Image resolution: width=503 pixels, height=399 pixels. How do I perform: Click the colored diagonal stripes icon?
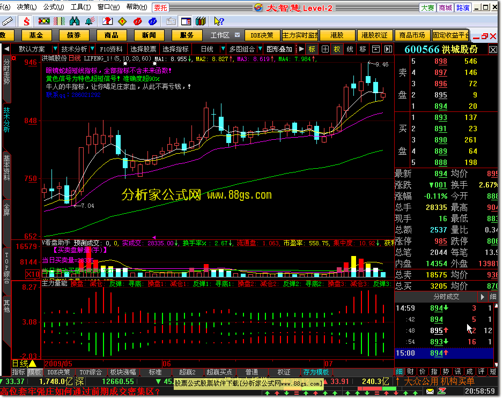pyautogui.click(x=60, y=21)
